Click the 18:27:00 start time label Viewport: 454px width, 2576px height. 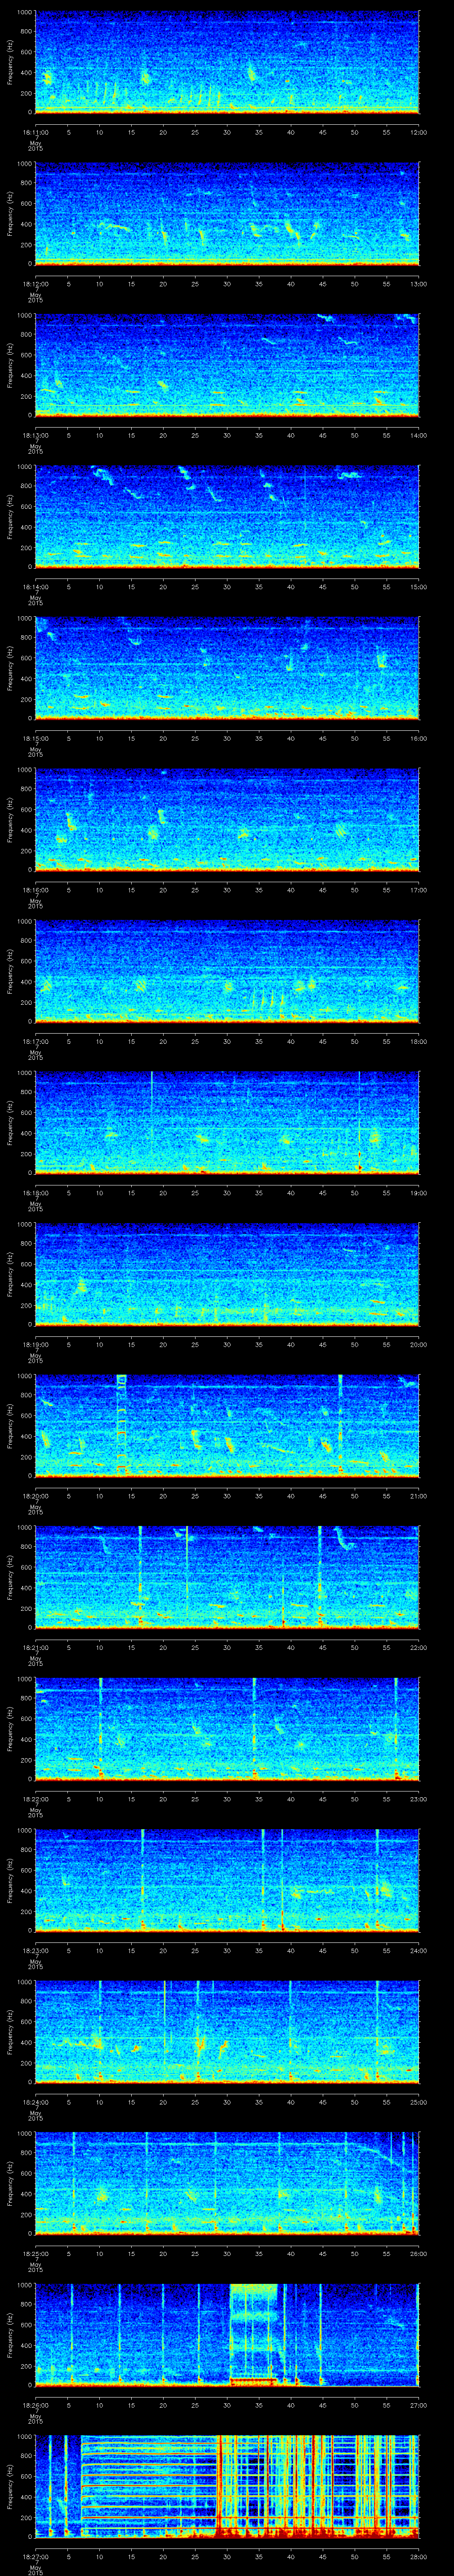coord(35,2558)
